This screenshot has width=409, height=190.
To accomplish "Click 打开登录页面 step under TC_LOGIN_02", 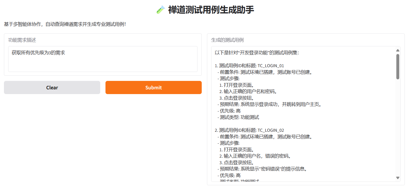I will pos(237,150).
